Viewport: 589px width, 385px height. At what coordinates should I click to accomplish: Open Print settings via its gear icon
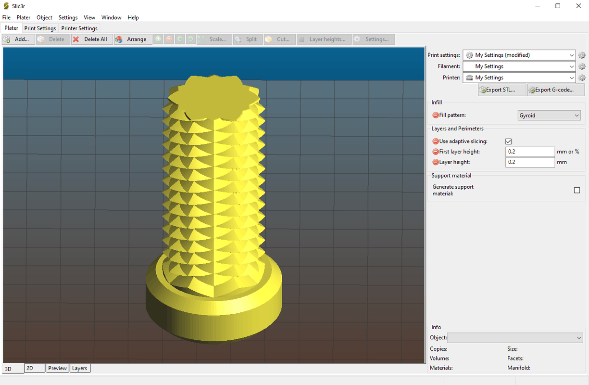tap(582, 55)
